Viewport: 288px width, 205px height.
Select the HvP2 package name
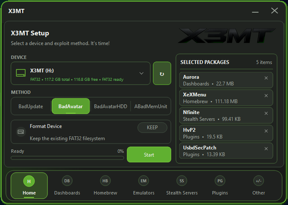click(x=189, y=130)
